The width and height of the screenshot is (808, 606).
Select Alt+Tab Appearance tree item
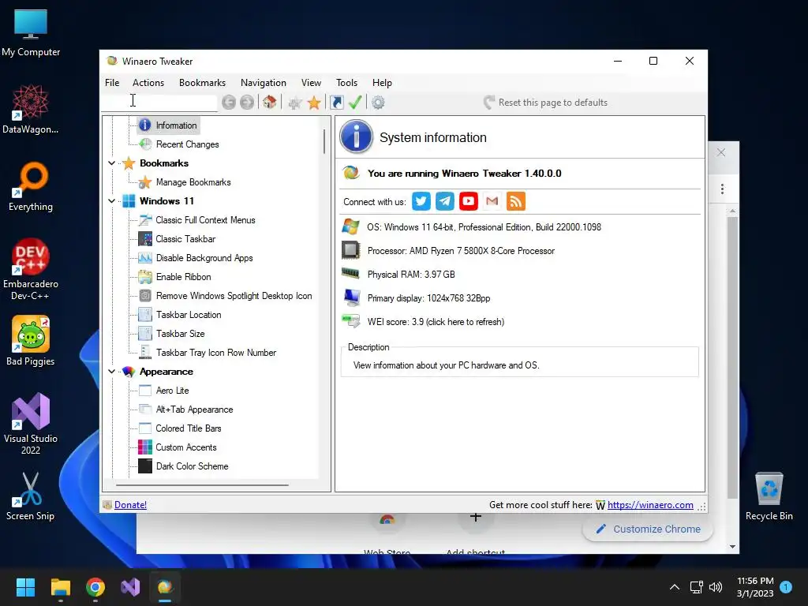[194, 410]
